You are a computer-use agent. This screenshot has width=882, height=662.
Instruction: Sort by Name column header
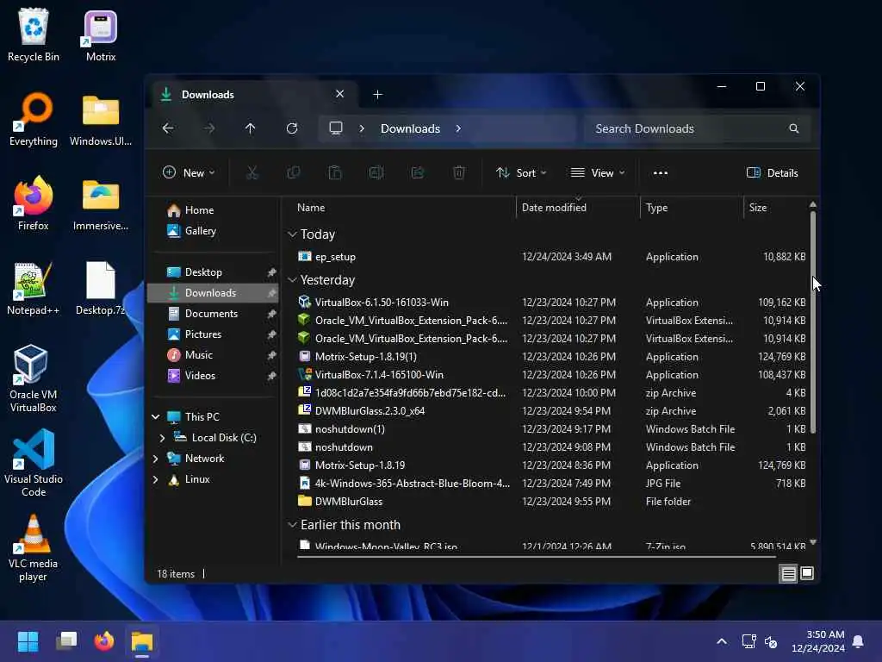(311, 208)
